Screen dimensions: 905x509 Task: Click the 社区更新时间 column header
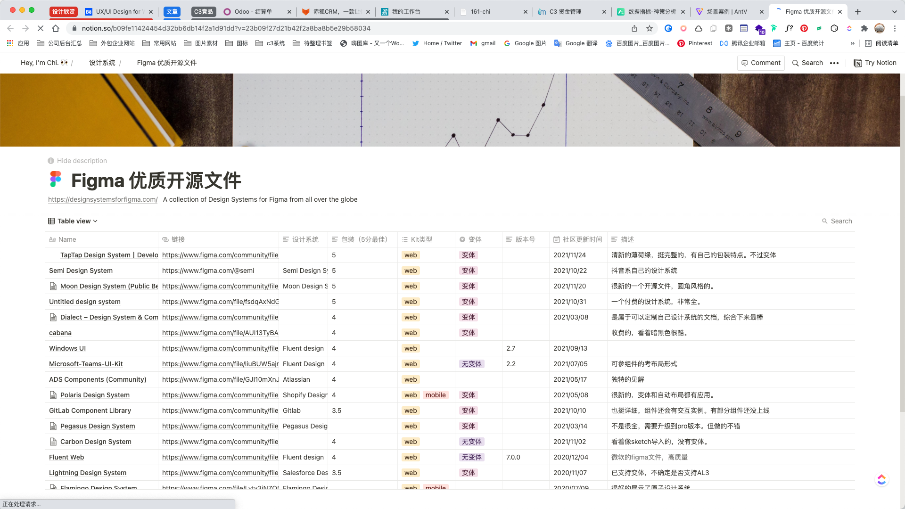[x=578, y=239]
